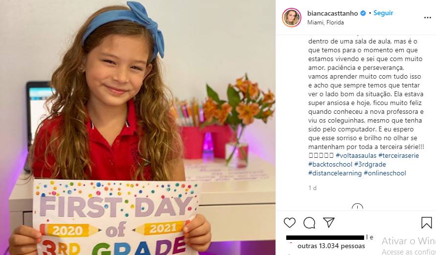Open #distancelearning hashtag
The image size is (436, 255).
click(x=335, y=173)
